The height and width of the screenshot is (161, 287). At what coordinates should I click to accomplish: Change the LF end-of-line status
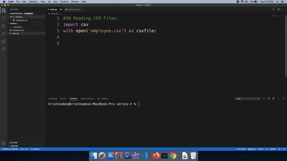click(267, 149)
